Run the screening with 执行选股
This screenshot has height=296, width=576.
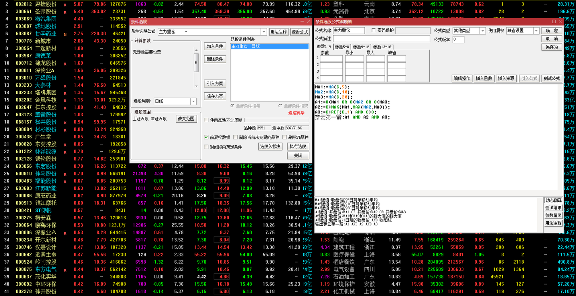point(298,147)
